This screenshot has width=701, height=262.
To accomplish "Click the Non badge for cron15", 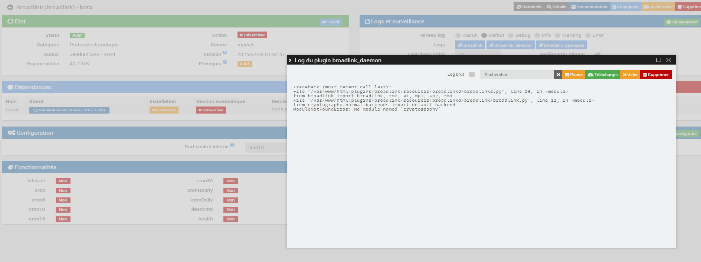I will point(63,219).
